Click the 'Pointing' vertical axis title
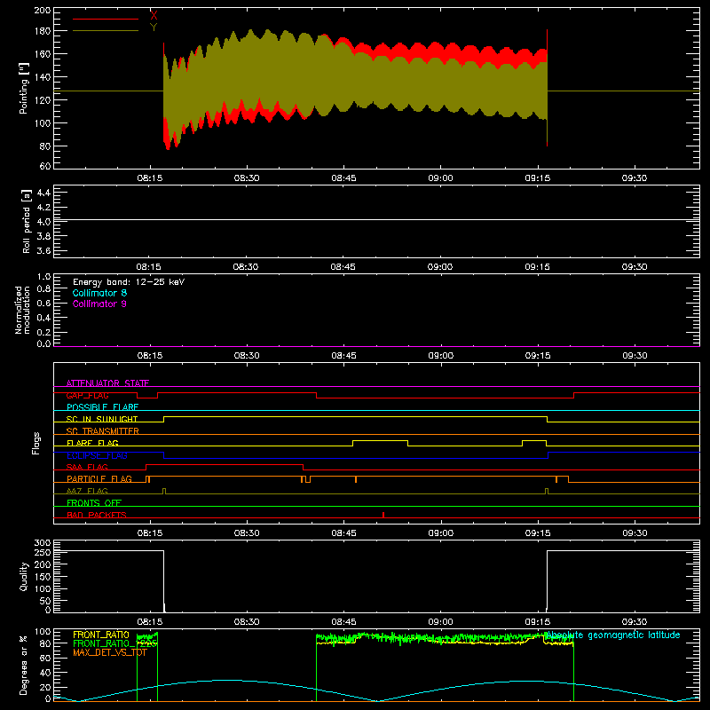Image resolution: width=710 pixels, height=710 pixels. point(24,88)
